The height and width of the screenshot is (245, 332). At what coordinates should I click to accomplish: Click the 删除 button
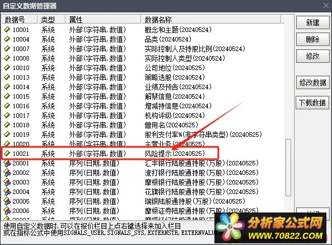point(312,39)
